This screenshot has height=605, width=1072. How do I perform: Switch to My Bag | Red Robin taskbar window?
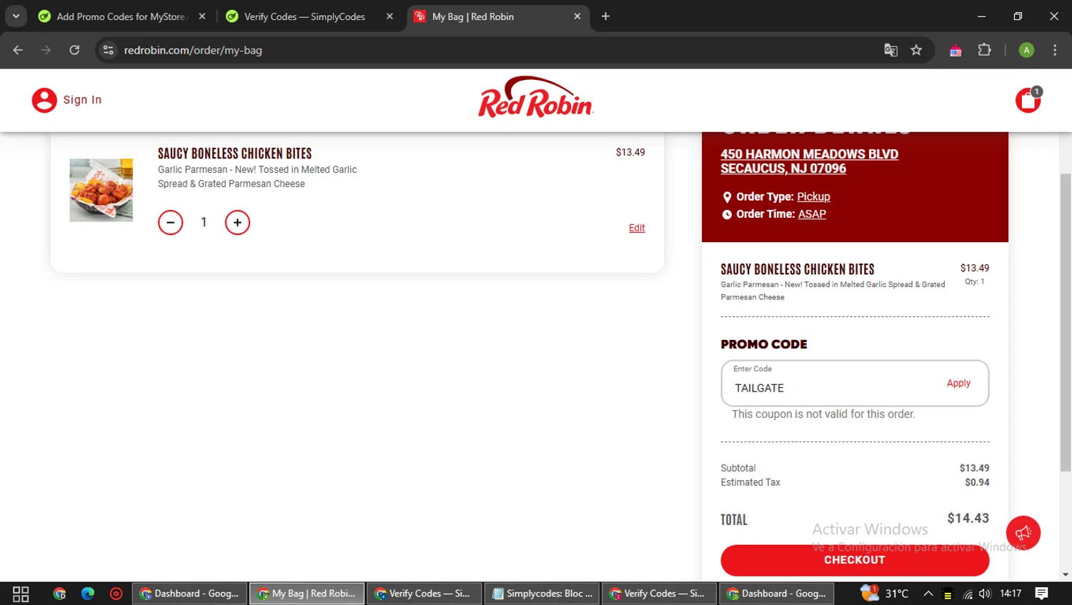coord(307,594)
